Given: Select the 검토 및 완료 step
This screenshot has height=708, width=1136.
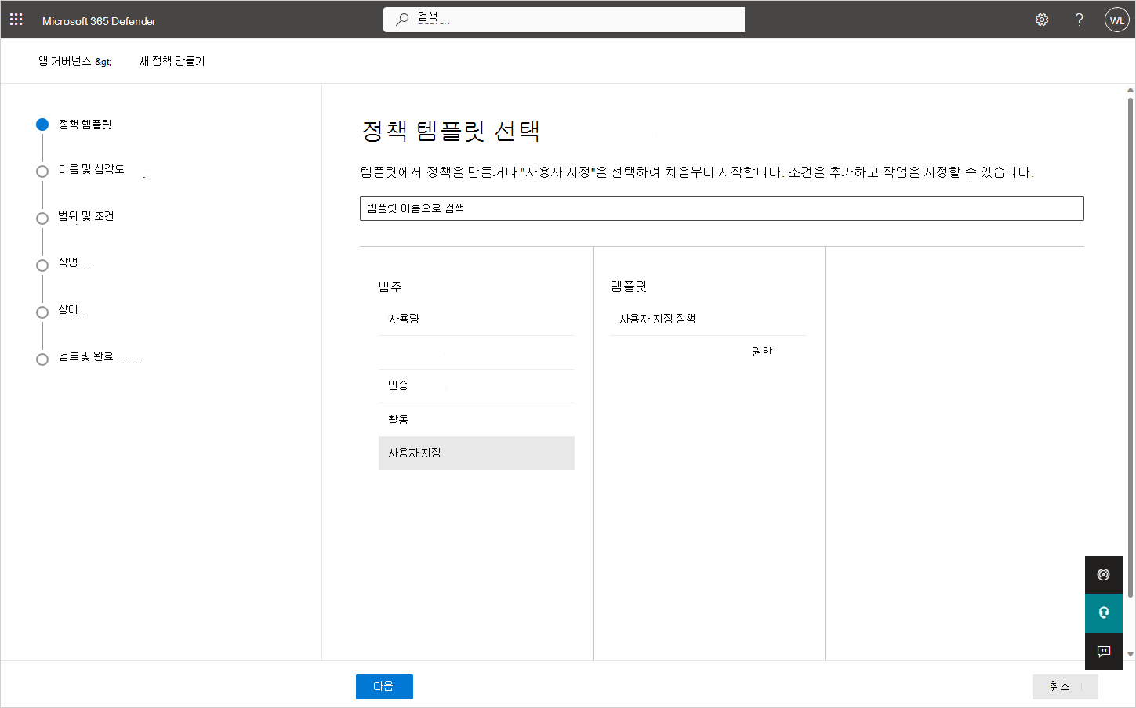Looking at the screenshot, I should click(75, 358).
